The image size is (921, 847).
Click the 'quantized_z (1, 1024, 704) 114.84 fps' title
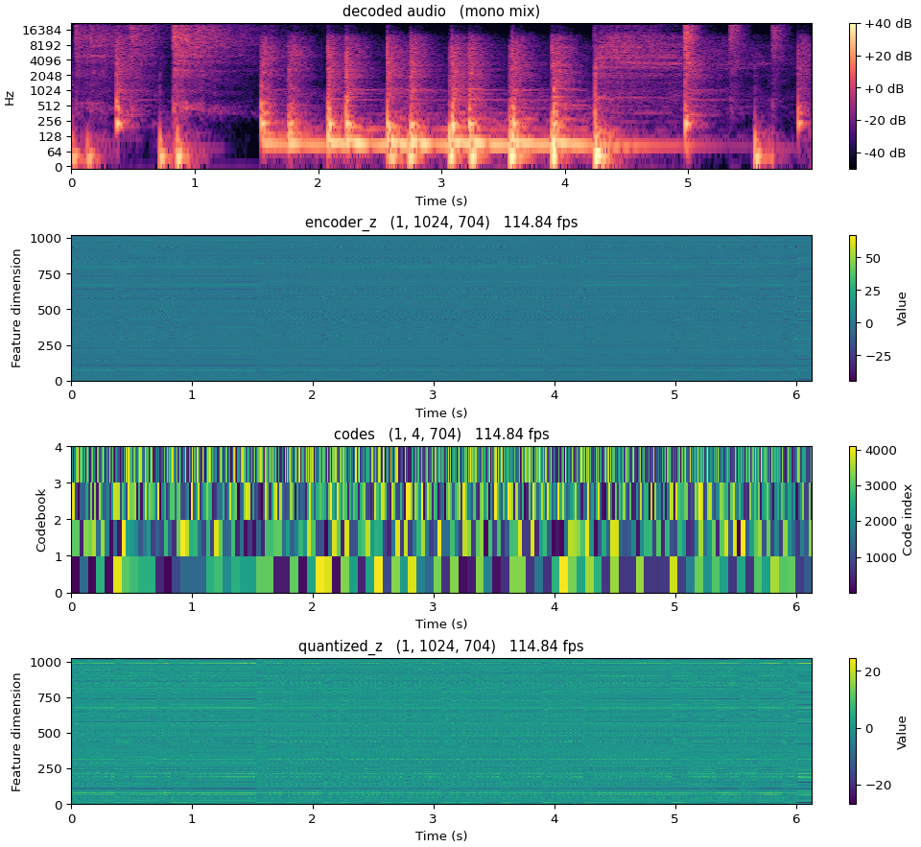[441, 647]
